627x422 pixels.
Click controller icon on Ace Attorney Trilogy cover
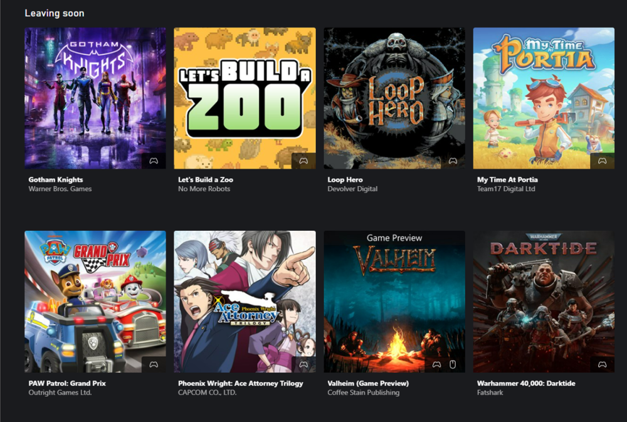tap(303, 364)
